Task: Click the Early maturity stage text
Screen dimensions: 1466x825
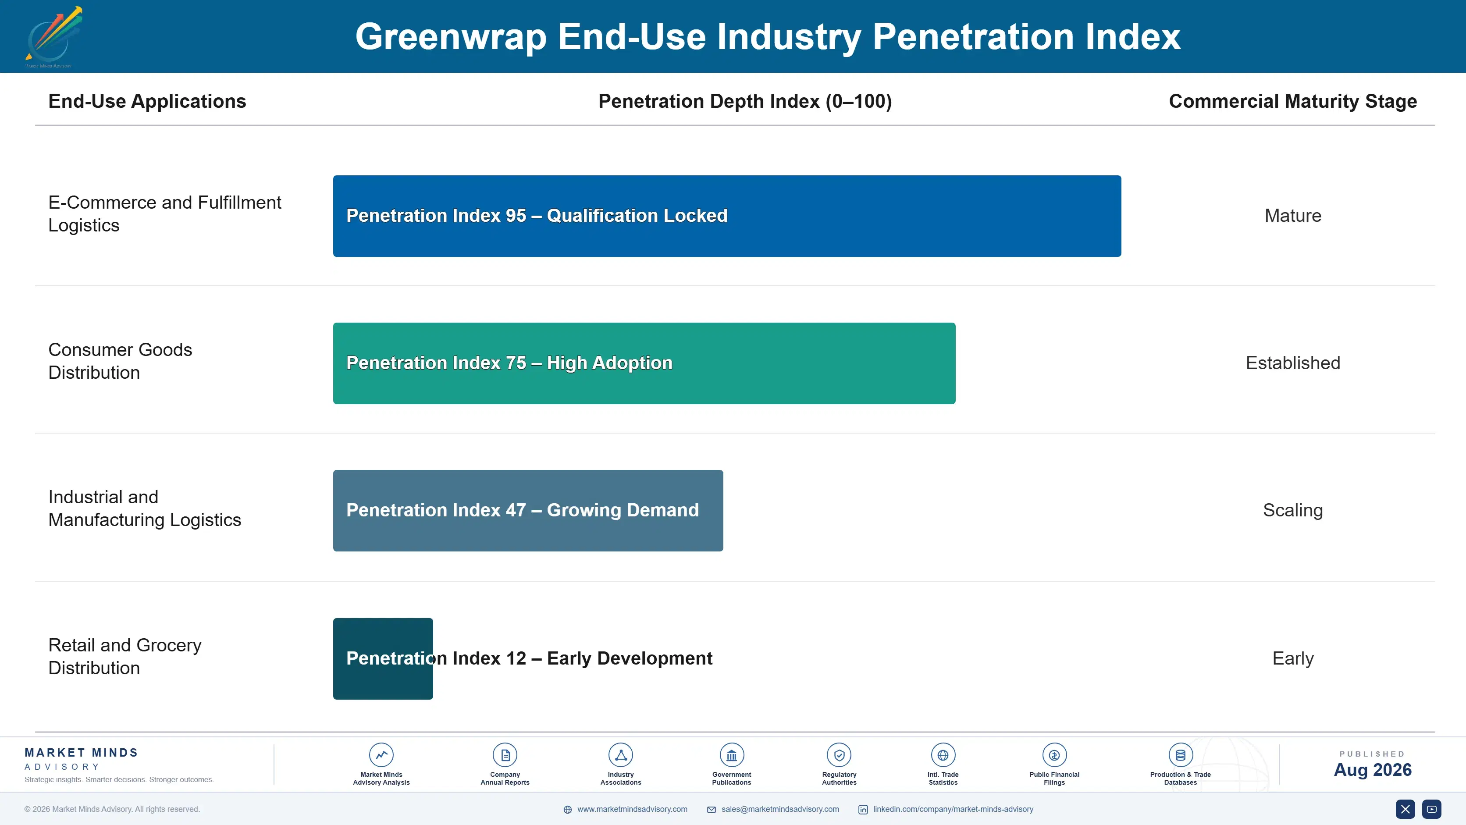Action: [x=1292, y=658]
